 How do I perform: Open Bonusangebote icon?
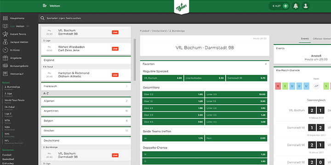pyautogui.click(x=5, y=66)
